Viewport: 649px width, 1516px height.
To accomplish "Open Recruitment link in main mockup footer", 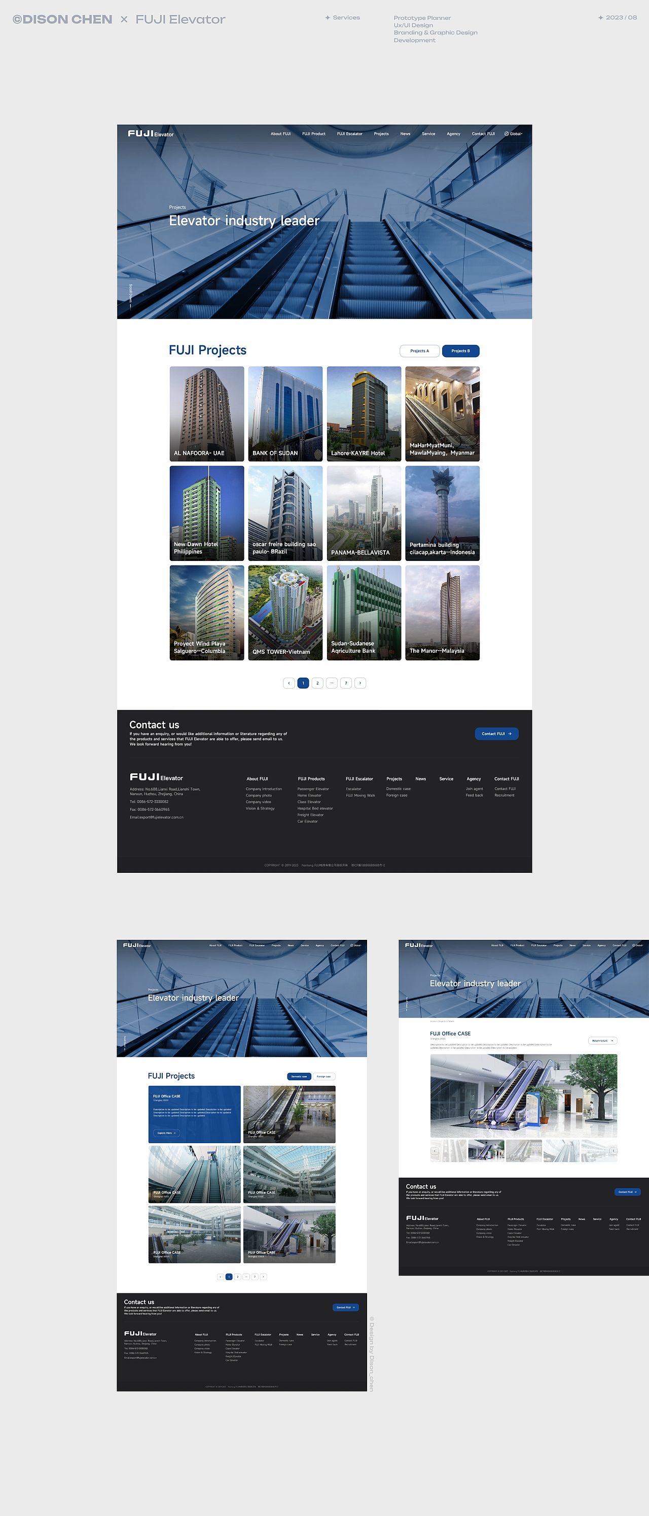I will click(x=504, y=795).
